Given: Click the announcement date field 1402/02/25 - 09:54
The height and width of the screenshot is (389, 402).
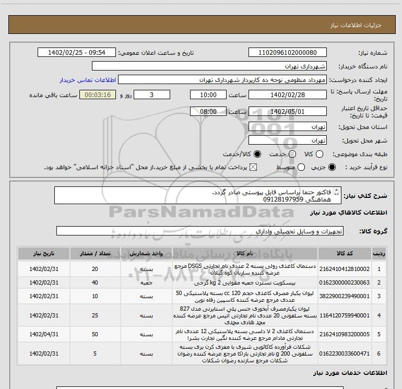Looking at the screenshot, I should coord(77,52).
